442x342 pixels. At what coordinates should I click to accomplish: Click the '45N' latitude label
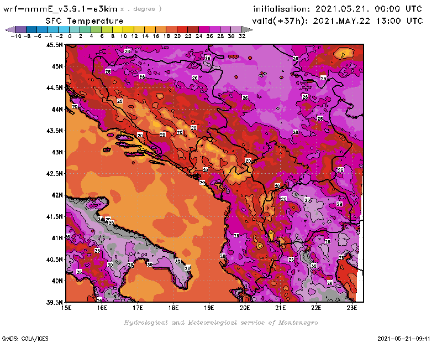pos(57,66)
